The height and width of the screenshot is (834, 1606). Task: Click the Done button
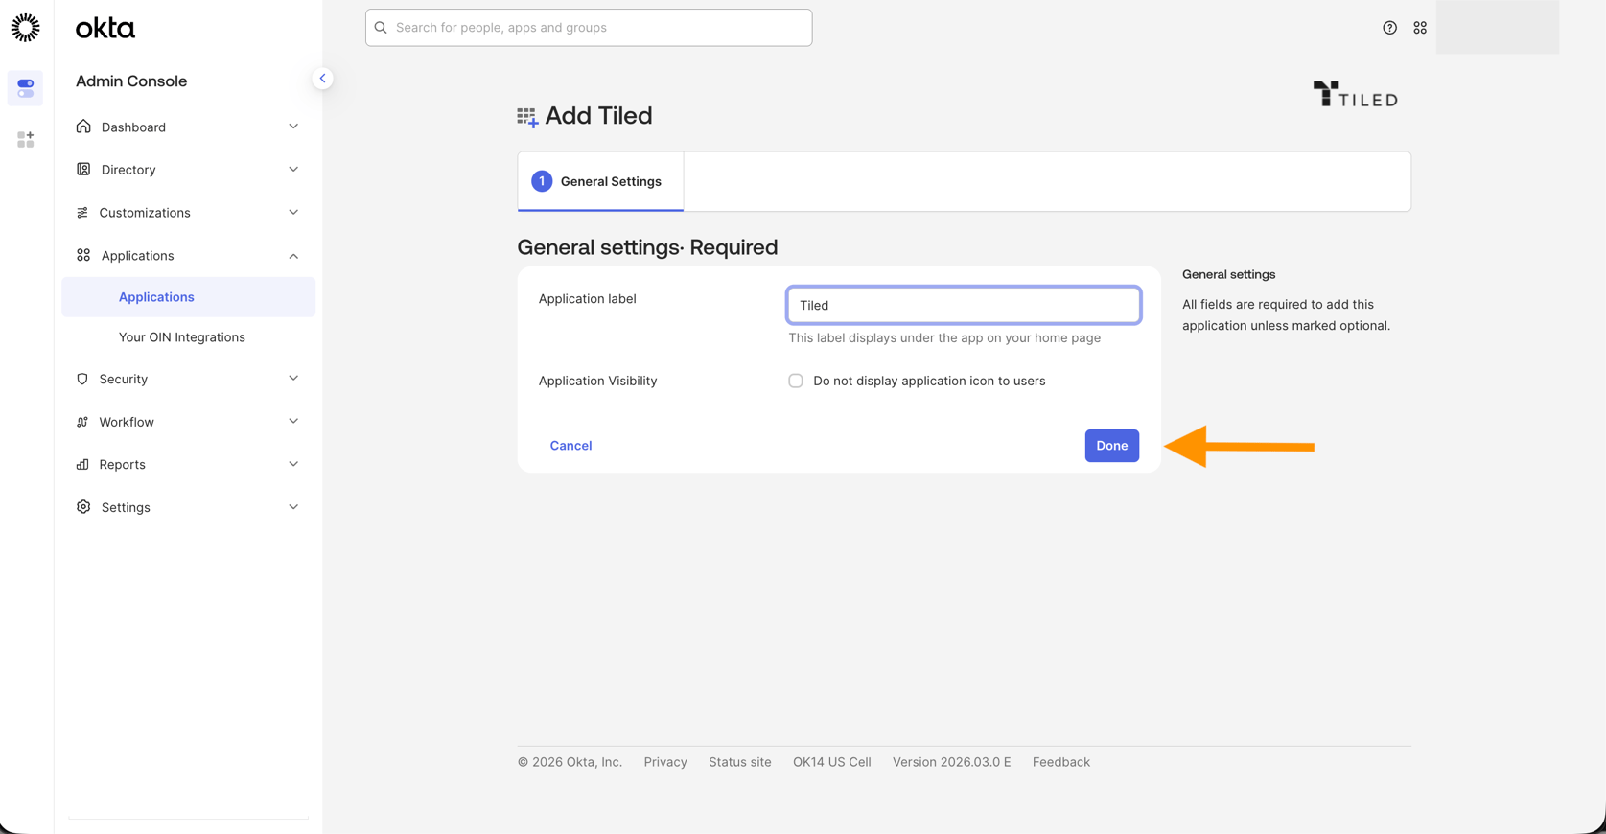point(1112,446)
